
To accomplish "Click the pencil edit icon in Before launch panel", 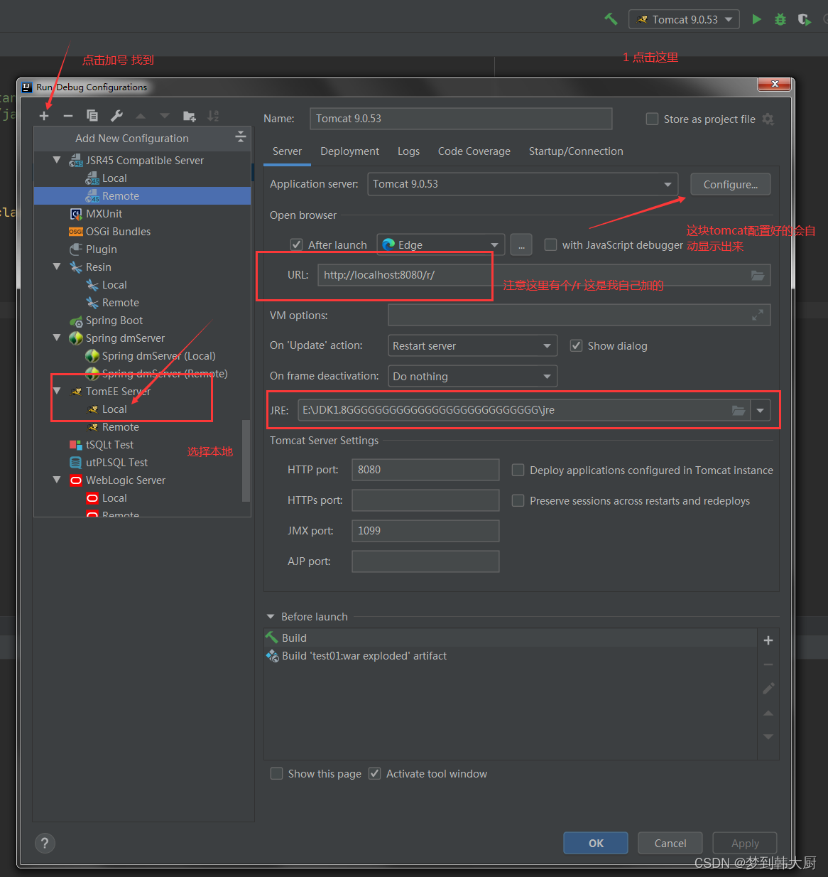I will coord(768,688).
